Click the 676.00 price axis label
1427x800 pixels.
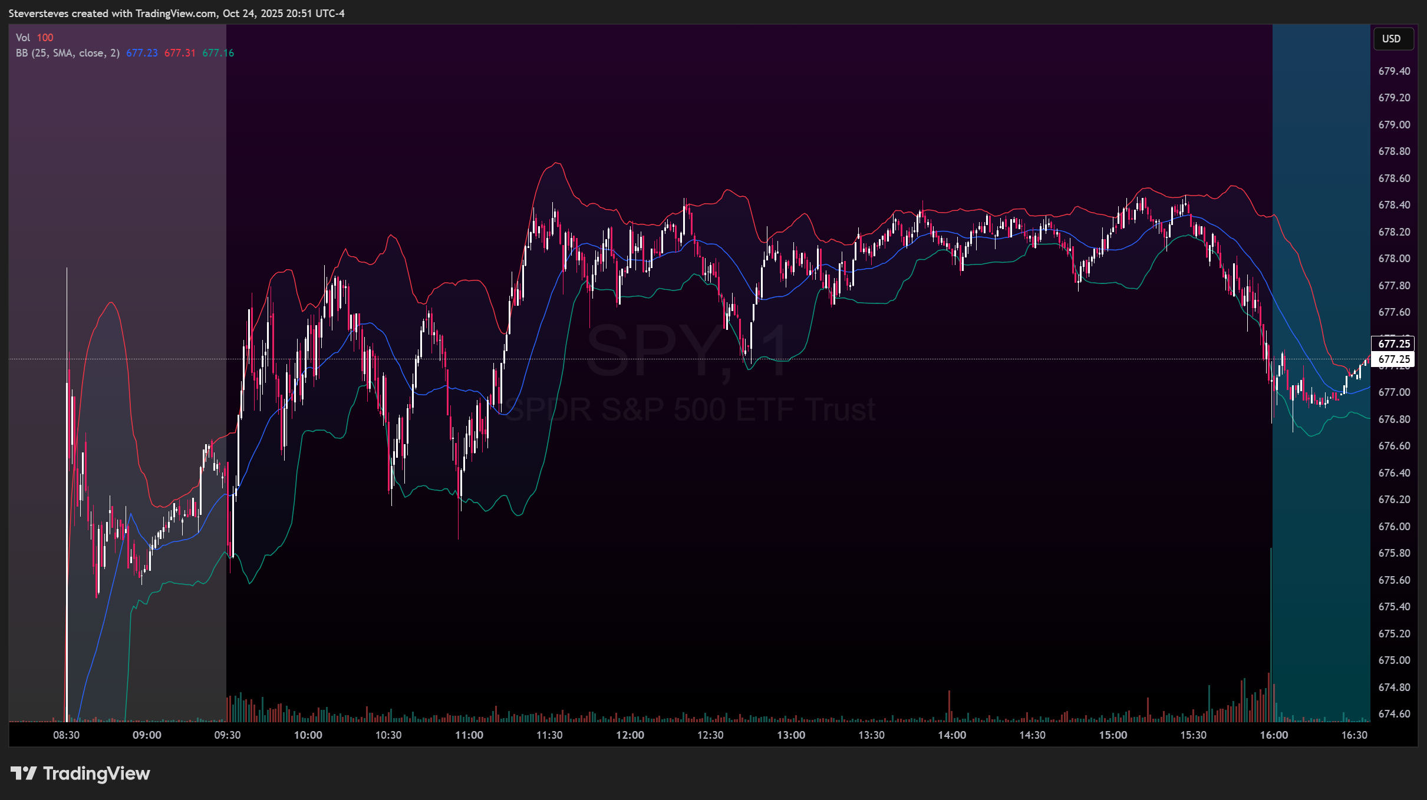pos(1394,527)
